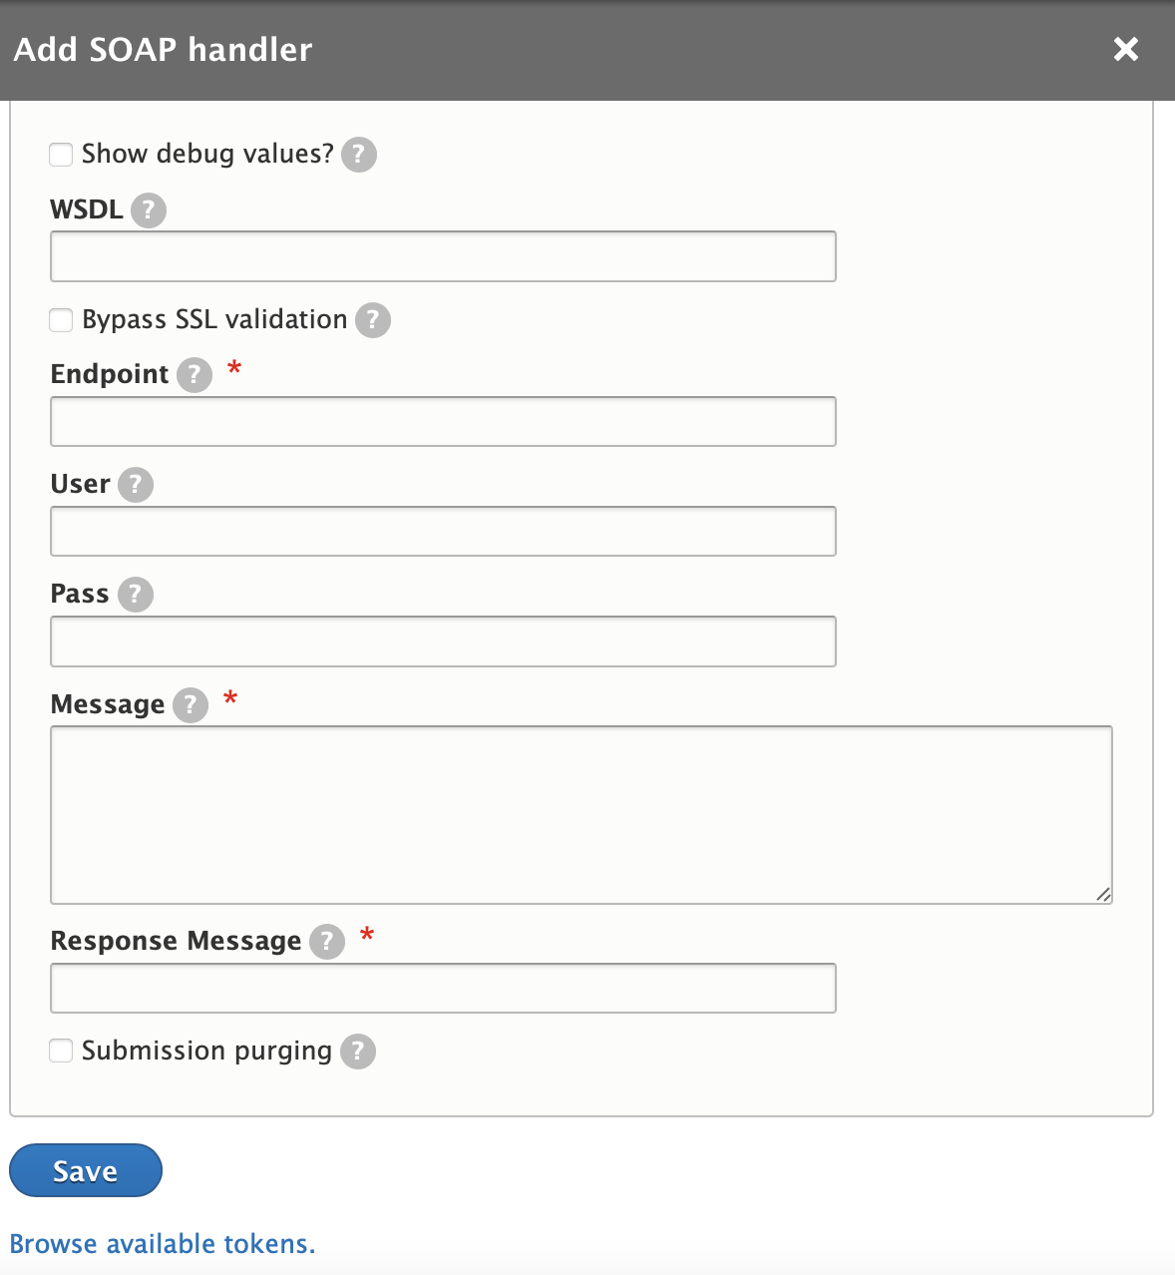
Task: Click inside the Message textarea
Action: point(582,815)
